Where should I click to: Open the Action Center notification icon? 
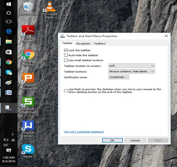[9, 150]
